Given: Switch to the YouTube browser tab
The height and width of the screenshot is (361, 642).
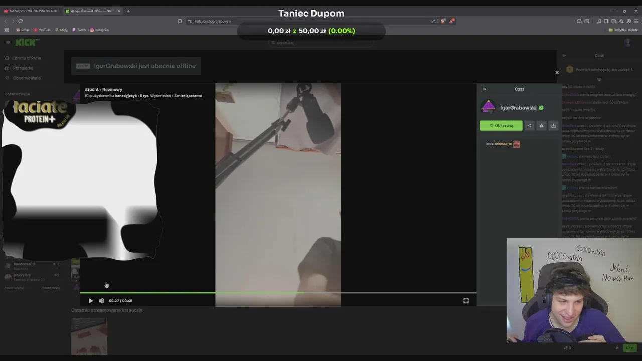Looking at the screenshot, I should 31,11.
